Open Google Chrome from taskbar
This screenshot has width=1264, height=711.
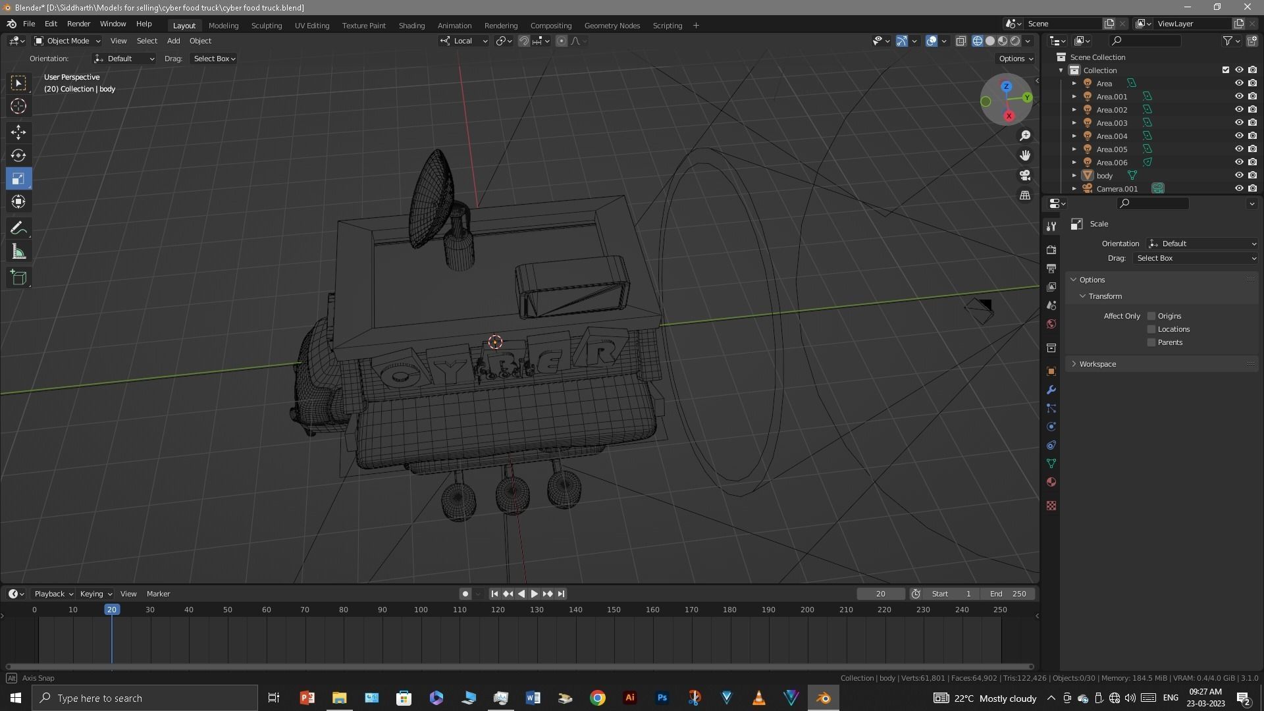(597, 698)
